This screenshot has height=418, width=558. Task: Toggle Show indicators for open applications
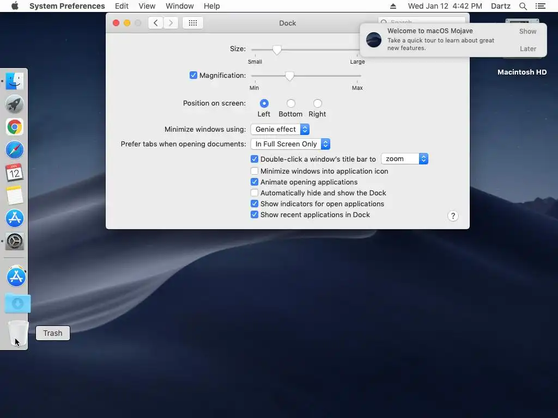(x=254, y=204)
